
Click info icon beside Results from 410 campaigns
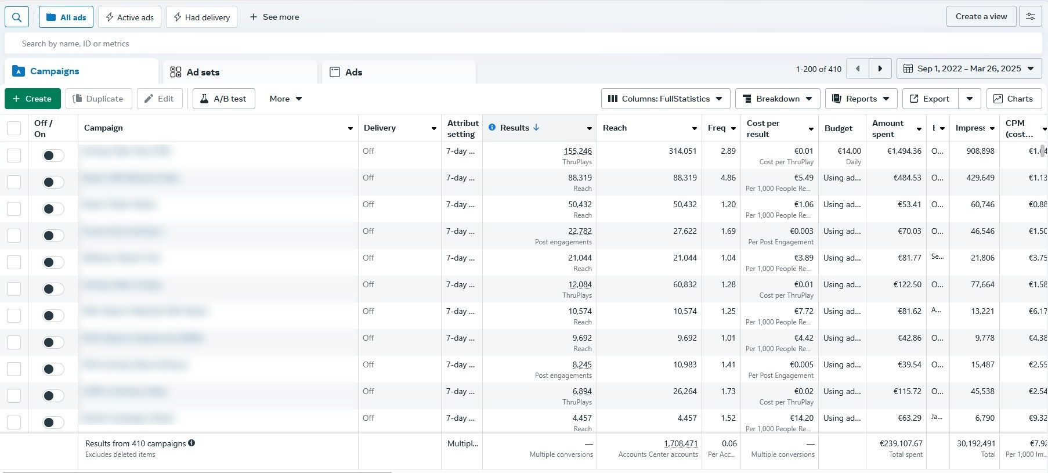click(x=191, y=443)
